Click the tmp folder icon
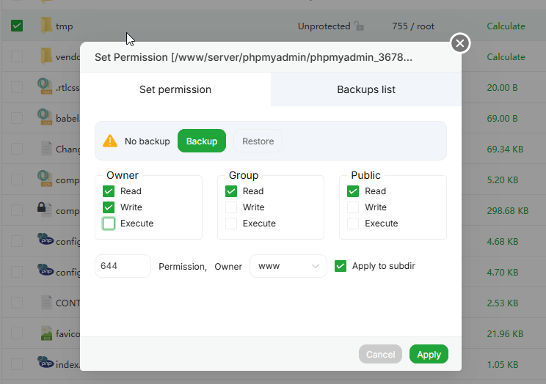 pyautogui.click(x=46, y=26)
